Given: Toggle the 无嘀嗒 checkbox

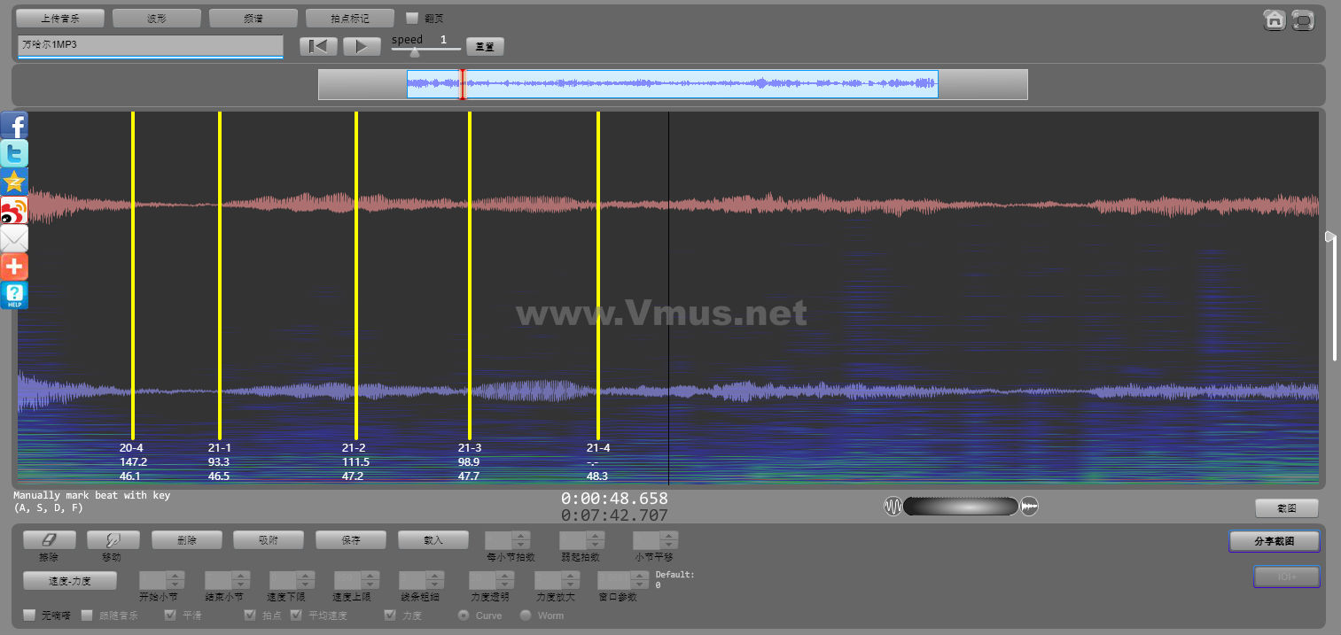Looking at the screenshot, I should tap(29, 615).
